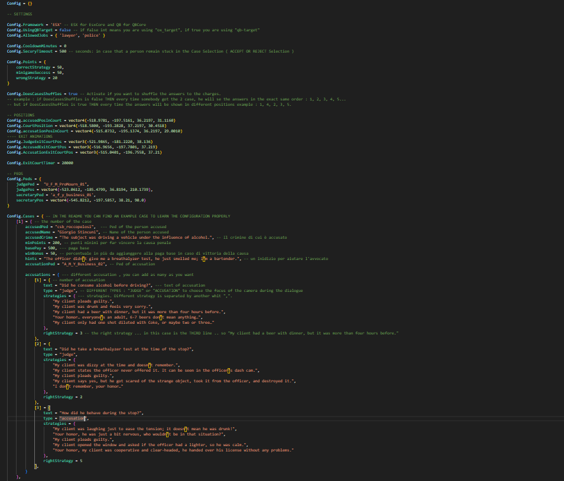Click the Config.SecuryTimeout key
This screenshot has width=564, height=481.
click(x=30, y=51)
